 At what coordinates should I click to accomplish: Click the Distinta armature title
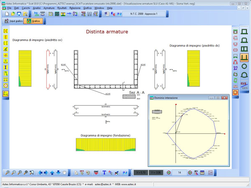(x=107, y=32)
